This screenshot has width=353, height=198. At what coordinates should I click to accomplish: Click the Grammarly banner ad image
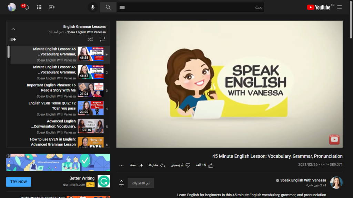coord(58,162)
